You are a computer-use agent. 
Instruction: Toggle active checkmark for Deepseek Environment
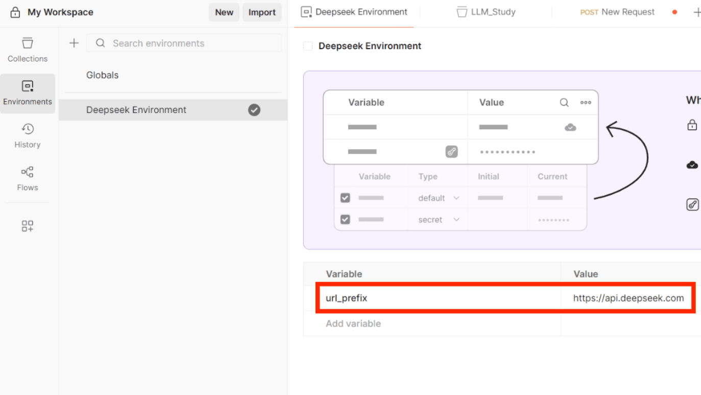coord(254,110)
